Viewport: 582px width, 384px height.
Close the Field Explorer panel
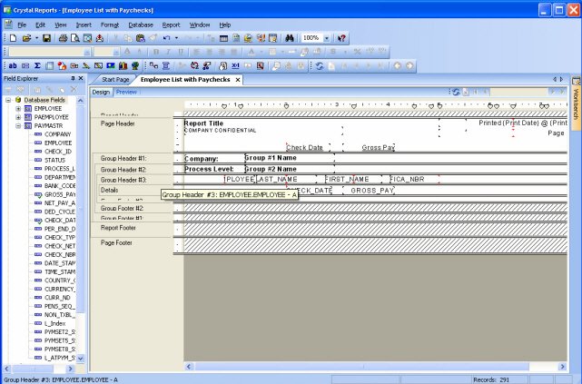click(81, 78)
